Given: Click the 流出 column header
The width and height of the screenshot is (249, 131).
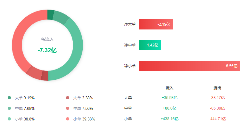Looking at the screenshot, I should (x=218, y=88).
